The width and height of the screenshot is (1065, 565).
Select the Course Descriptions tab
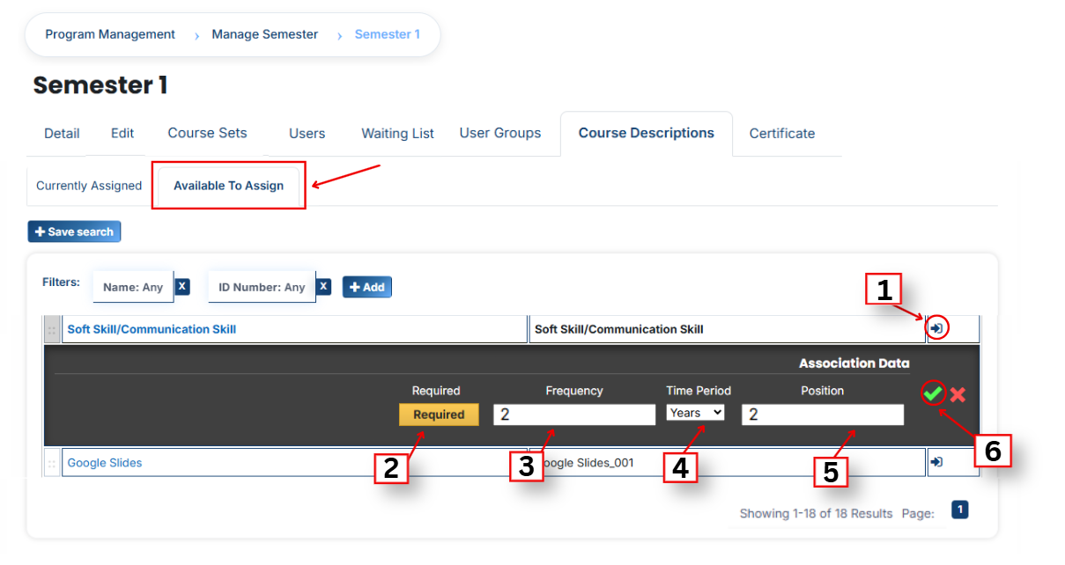[x=647, y=134]
